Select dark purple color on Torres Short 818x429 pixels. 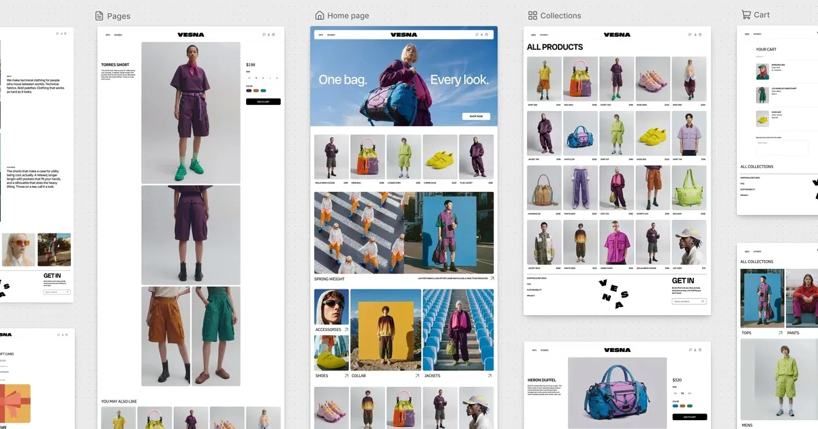point(249,90)
